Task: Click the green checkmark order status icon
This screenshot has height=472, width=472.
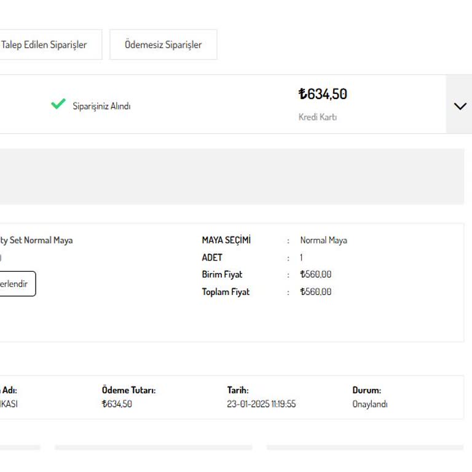Action: point(58,104)
